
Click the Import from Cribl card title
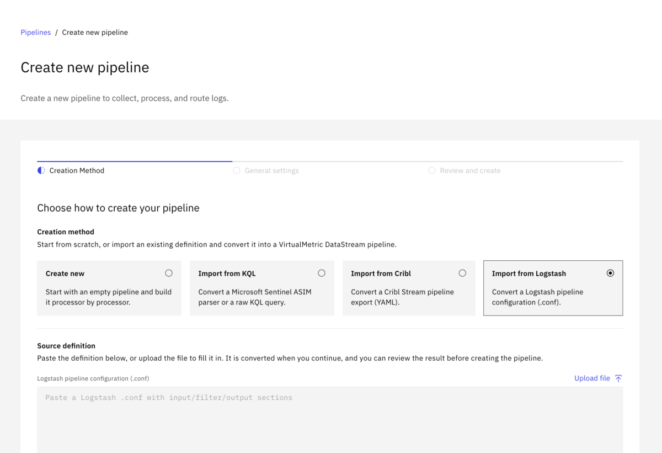pos(381,273)
